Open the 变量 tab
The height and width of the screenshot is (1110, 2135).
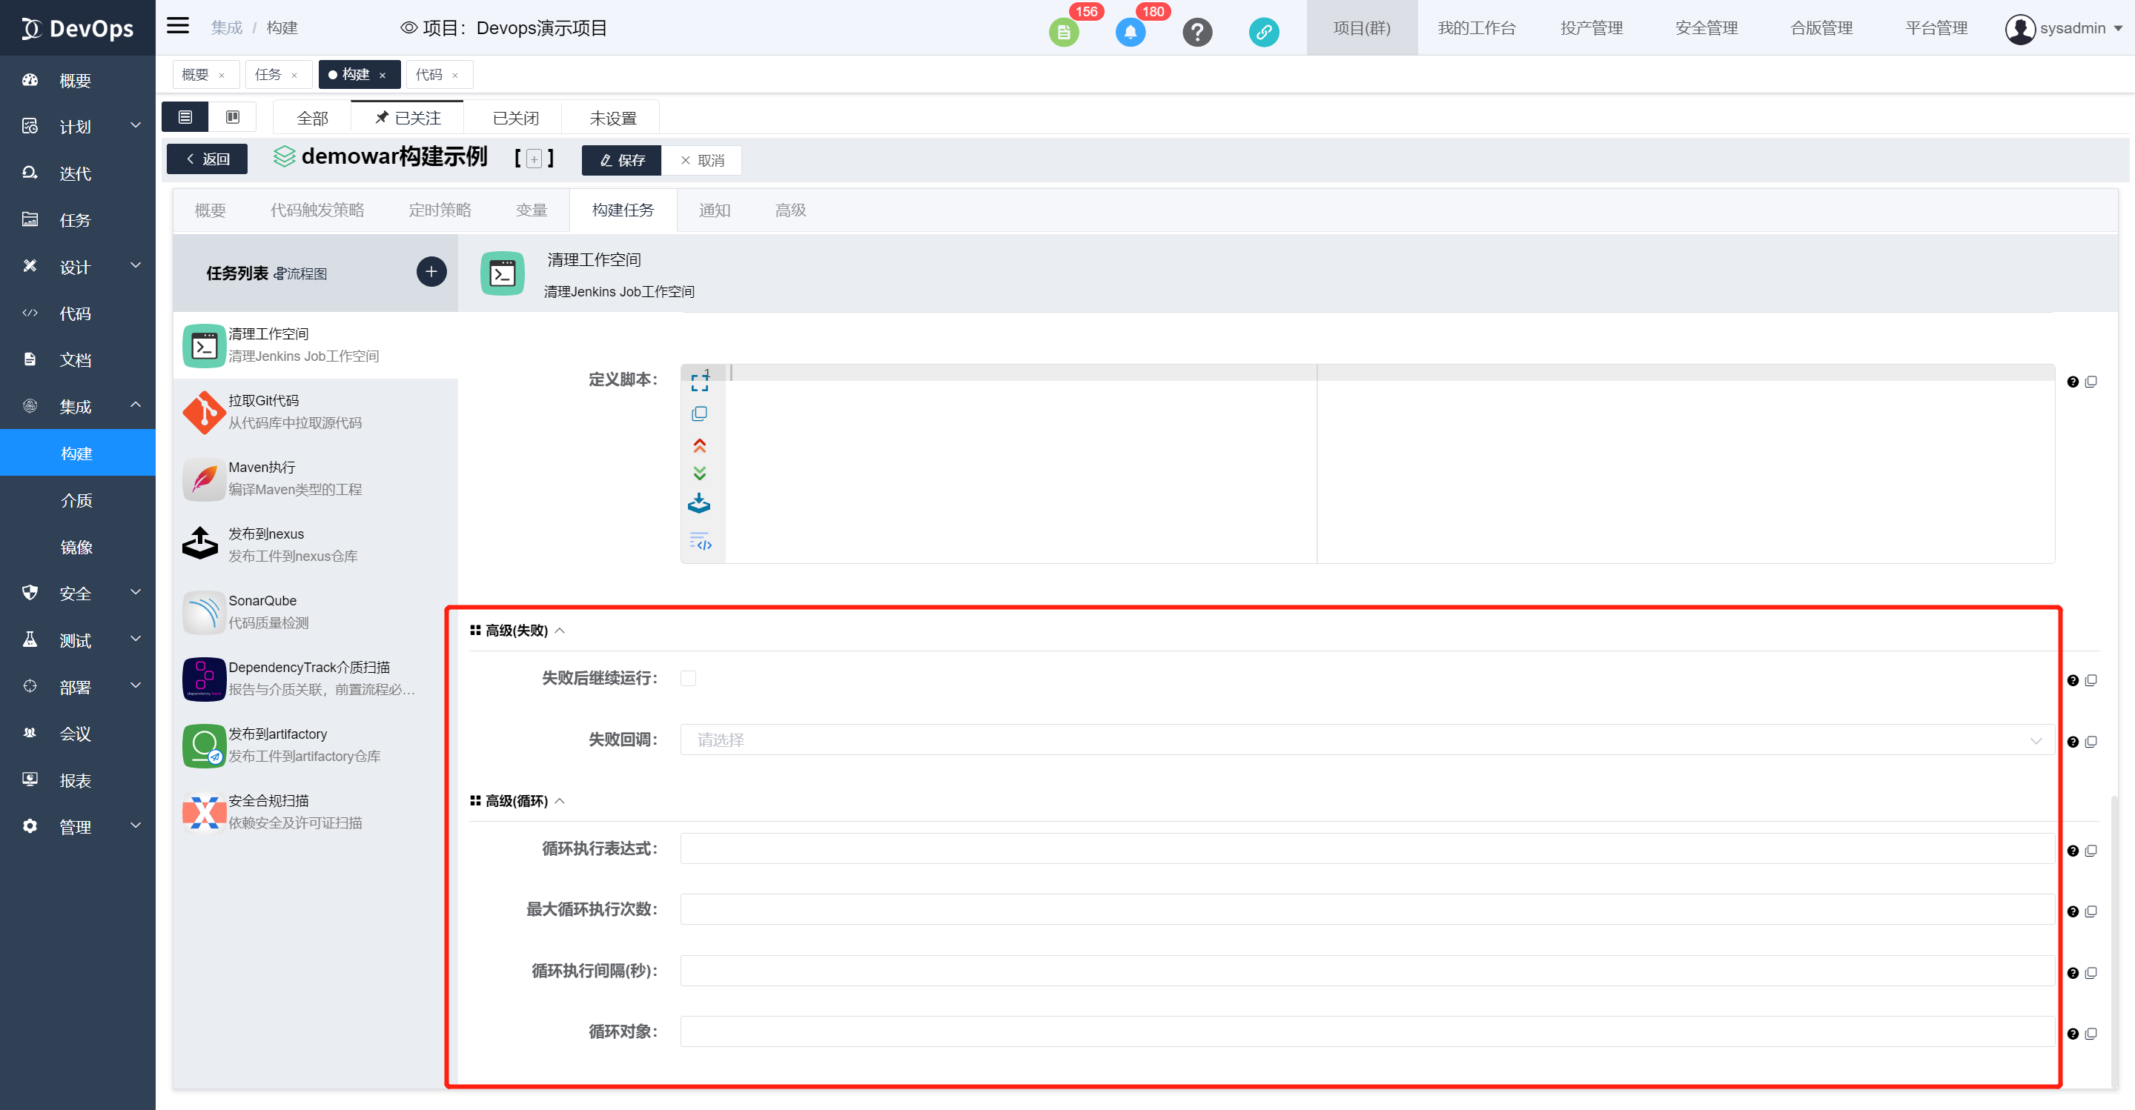(532, 210)
